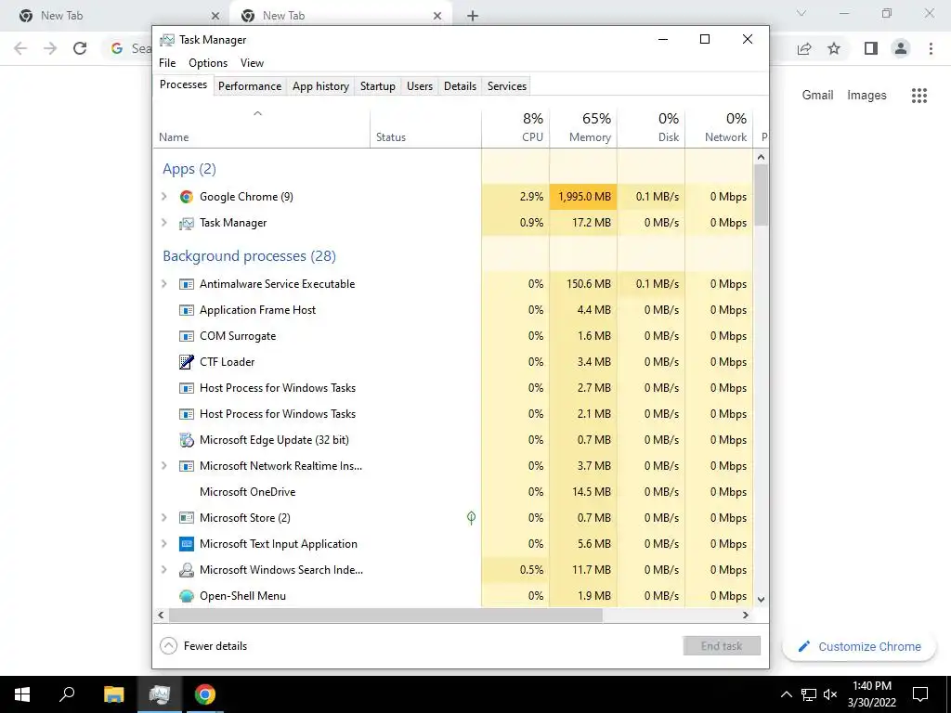Viewport: 951px width, 713px height.
Task: Select the Microsoft OneDrive process row
Action: tap(453, 492)
